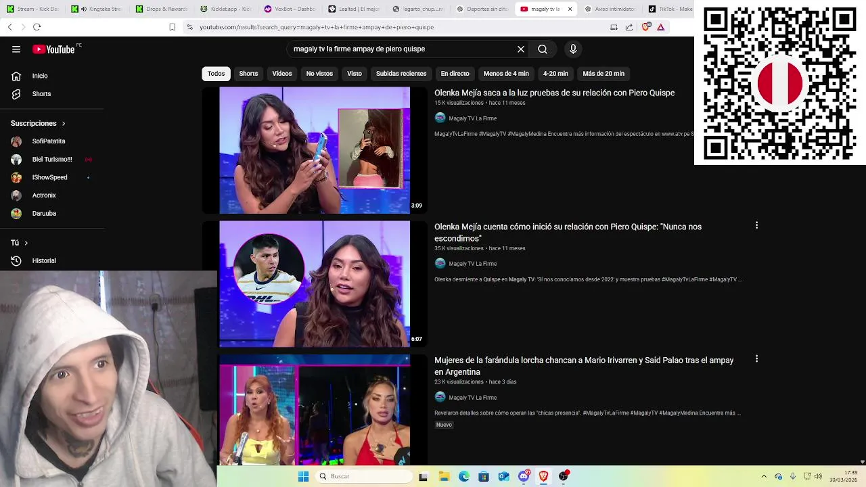Viewport: 866px width, 487px height.
Task: Open the Windows Start menu
Action: tap(303, 476)
